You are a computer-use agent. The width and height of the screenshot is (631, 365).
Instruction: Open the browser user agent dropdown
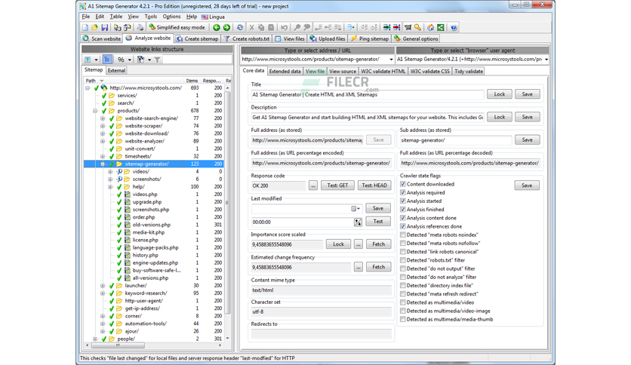coord(546,60)
